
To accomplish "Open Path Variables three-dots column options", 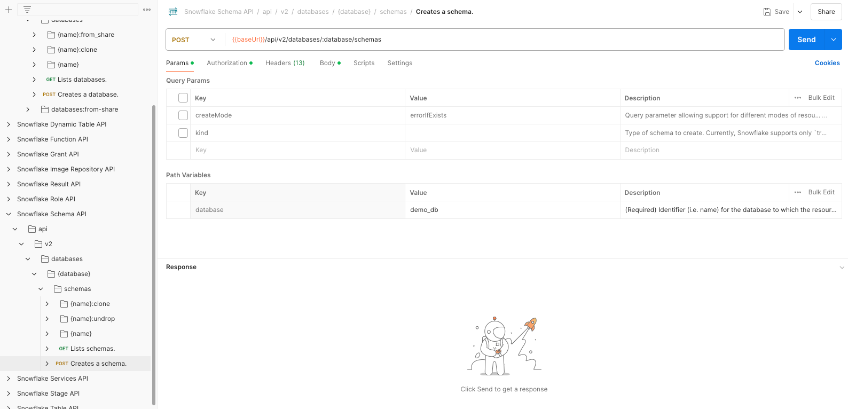I will (x=798, y=192).
